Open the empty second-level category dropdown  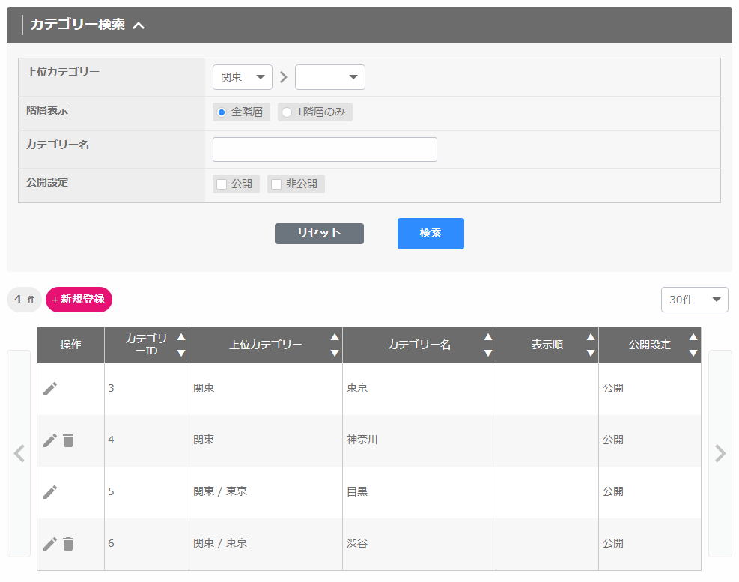[329, 77]
